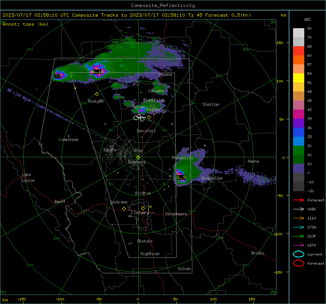Click the Lacombe city label
326x304 pixels.
[156, 91]
